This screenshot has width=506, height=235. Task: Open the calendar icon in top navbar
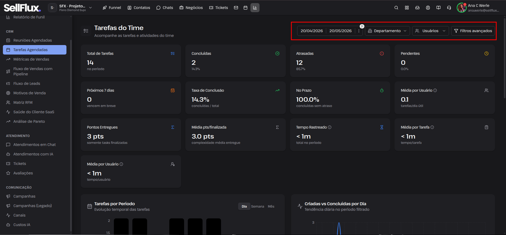pos(245,8)
